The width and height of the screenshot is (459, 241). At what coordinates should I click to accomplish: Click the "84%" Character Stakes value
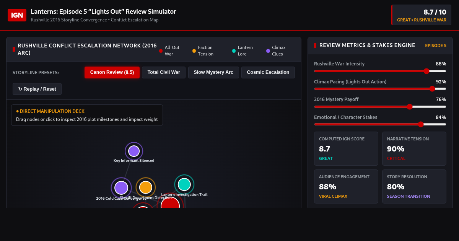coord(441,117)
